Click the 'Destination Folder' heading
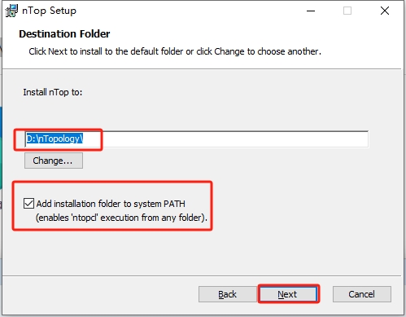The height and width of the screenshot is (317, 406). coord(64,34)
